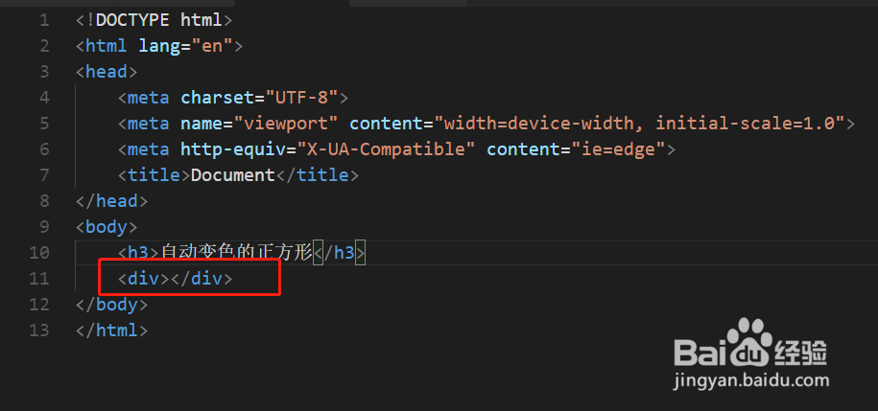
Task: Click line number 1 in the gutter
Action: (x=44, y=21)
